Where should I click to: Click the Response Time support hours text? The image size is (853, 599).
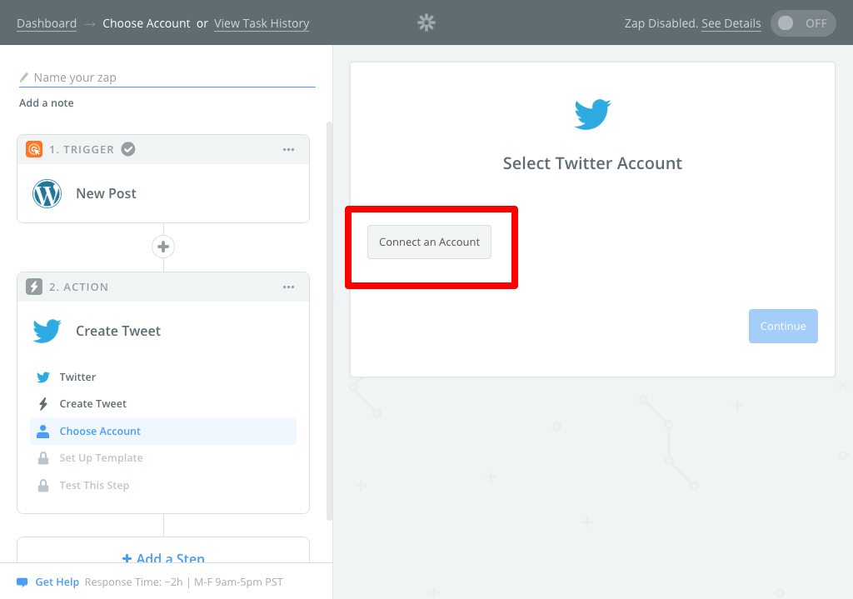184,582
